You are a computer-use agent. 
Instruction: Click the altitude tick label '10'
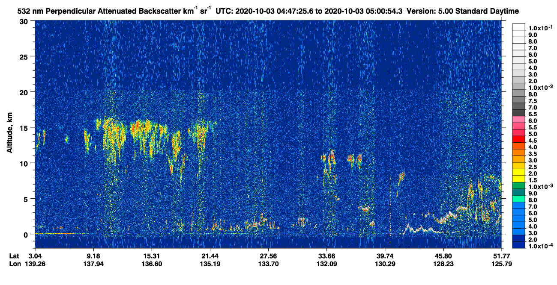click(x=24, y=163)
